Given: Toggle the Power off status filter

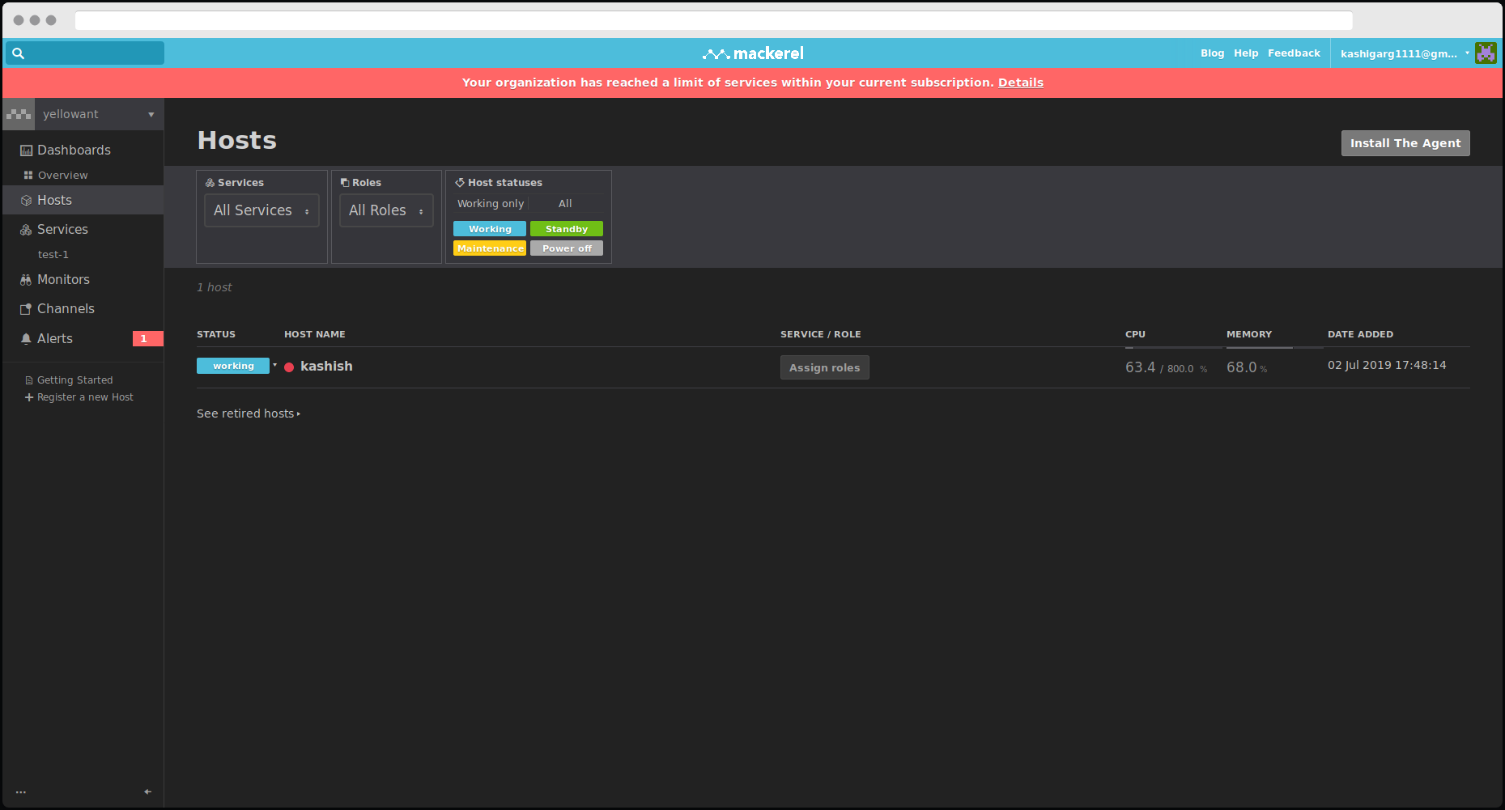Looking at the screenshot, I should [567, 248].
